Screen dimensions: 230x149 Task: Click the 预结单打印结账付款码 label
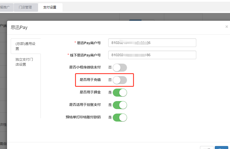click(83, 117)
